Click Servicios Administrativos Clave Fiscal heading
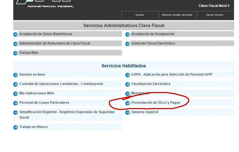This screenshot has width=239, height=152. [124, 25]
